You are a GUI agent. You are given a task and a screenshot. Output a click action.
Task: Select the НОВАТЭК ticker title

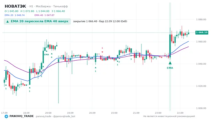point(15,6)
